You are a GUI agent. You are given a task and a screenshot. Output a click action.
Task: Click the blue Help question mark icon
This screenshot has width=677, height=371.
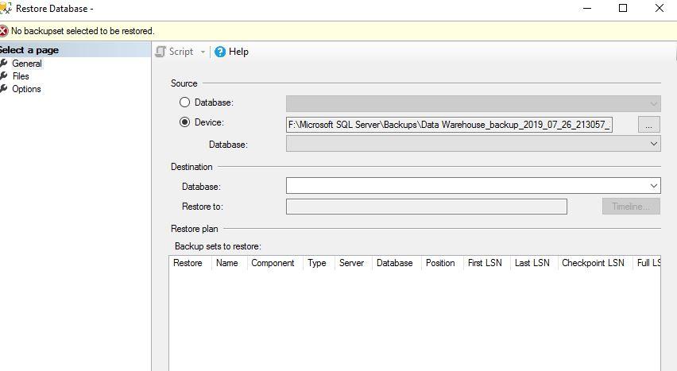[220, 52]
